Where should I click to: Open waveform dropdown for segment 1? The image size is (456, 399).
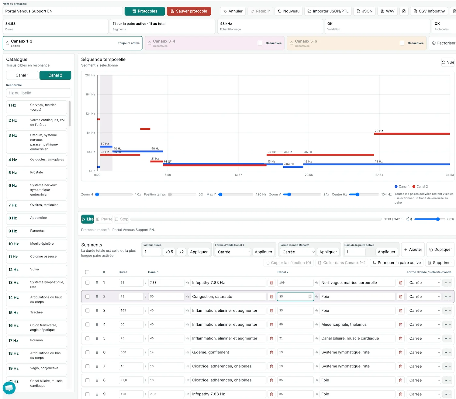coord(424,283)
